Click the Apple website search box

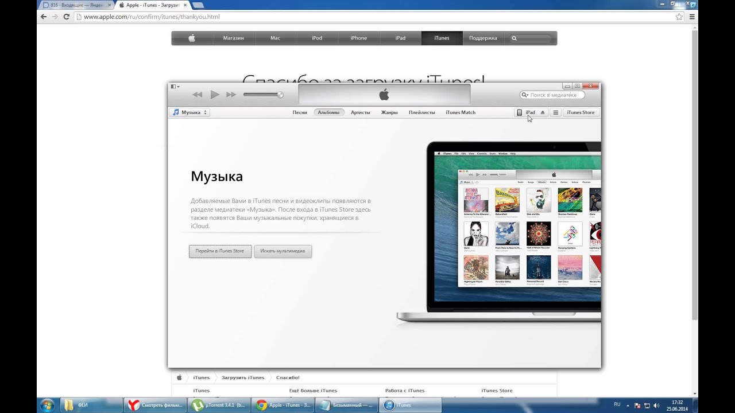tap(531, 38)
